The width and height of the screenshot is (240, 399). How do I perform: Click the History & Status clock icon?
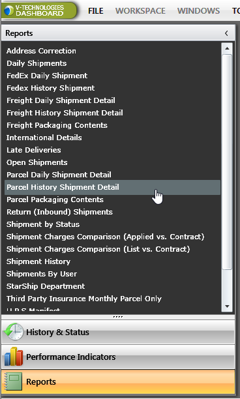tap(14, 332)
